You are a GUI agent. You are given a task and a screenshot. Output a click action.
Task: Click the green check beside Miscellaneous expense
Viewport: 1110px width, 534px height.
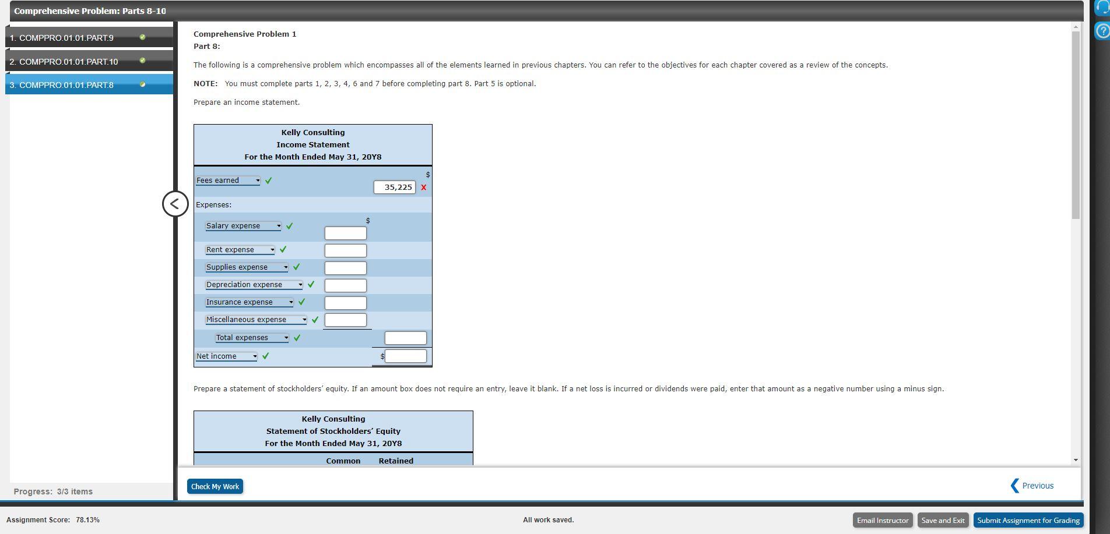315,320
